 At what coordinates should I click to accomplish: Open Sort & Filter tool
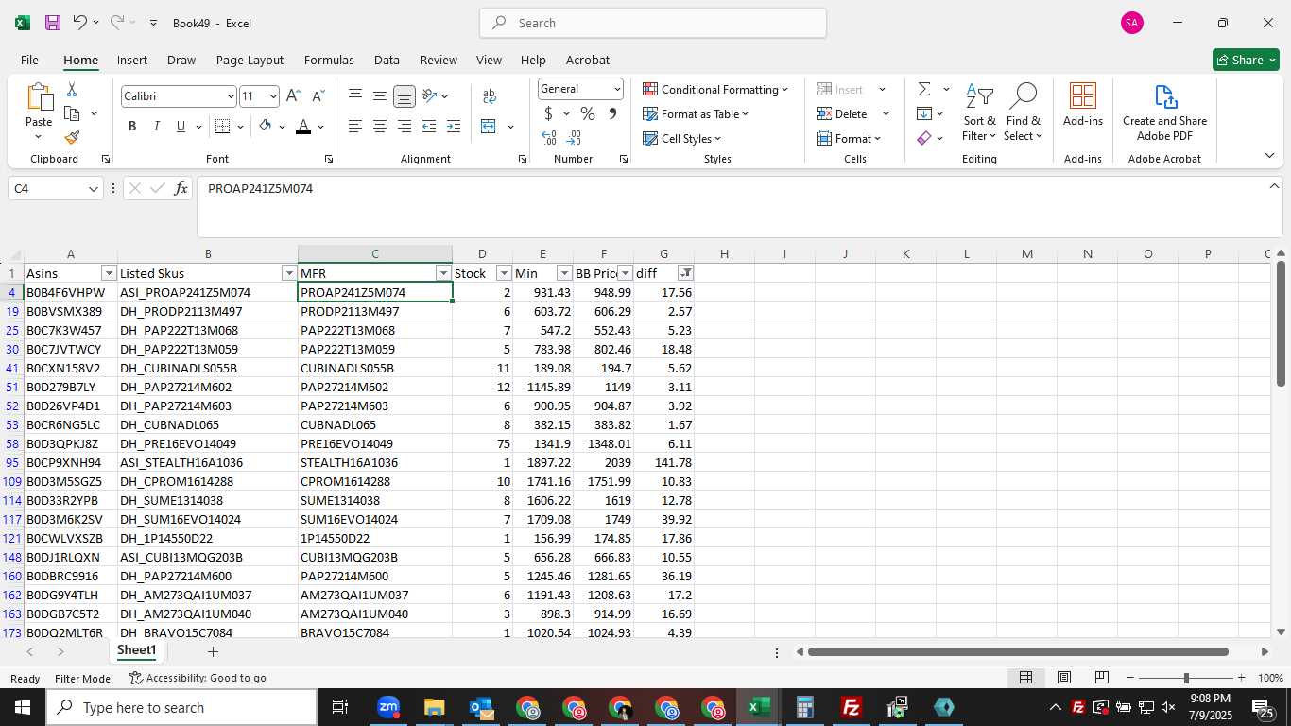[x=979, y=112]
